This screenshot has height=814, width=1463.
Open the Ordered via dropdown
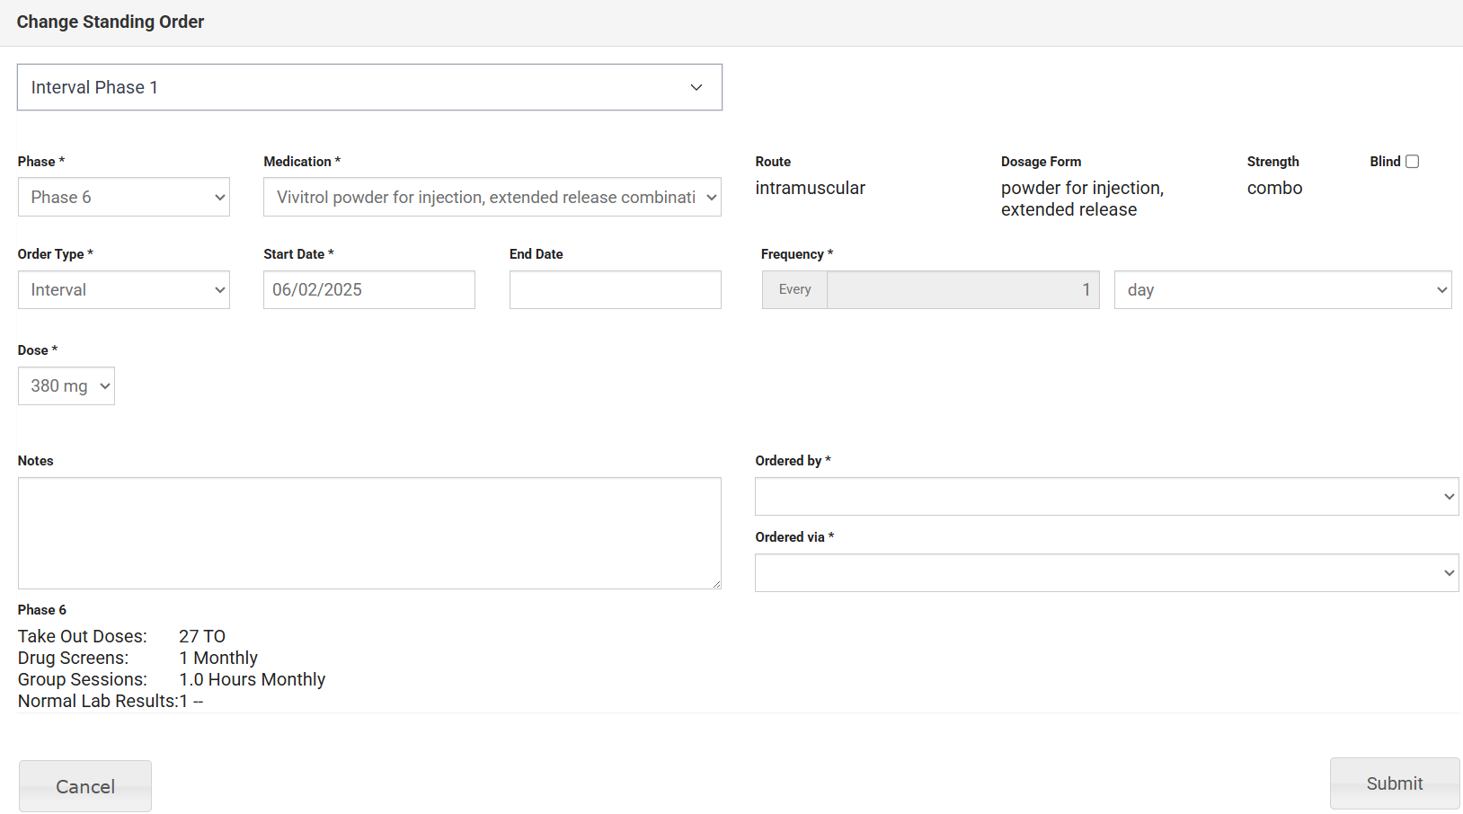pyautogui.click(x=1105, y=573)
